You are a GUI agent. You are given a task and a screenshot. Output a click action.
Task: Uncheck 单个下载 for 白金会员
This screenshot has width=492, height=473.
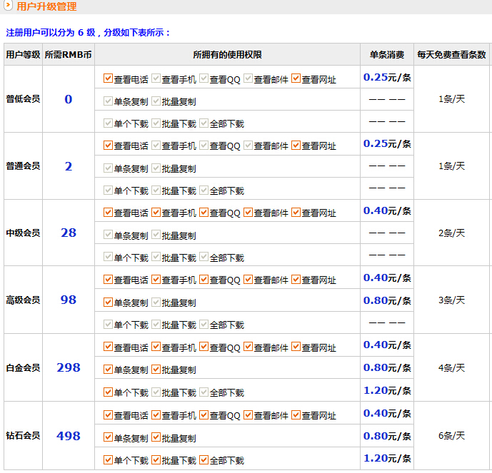coord(108,392)
